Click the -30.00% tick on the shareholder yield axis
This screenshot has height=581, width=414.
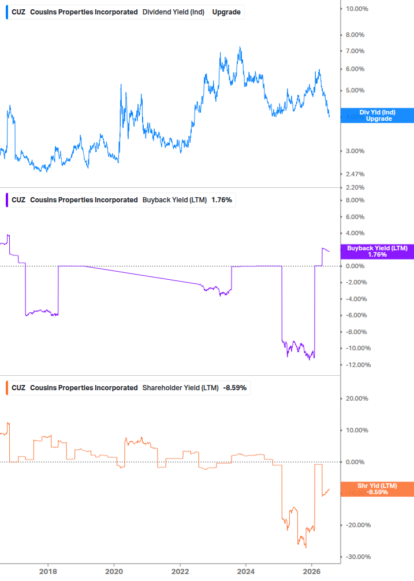click(x=358, y=557)
